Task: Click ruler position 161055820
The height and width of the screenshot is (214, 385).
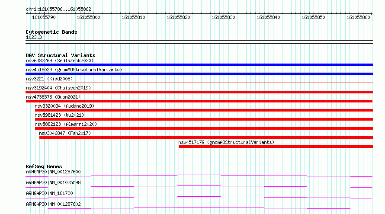Action: tap(178, 17)
